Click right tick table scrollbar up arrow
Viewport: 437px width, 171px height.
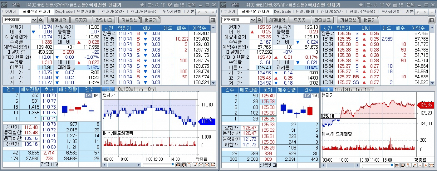point(432,28)
